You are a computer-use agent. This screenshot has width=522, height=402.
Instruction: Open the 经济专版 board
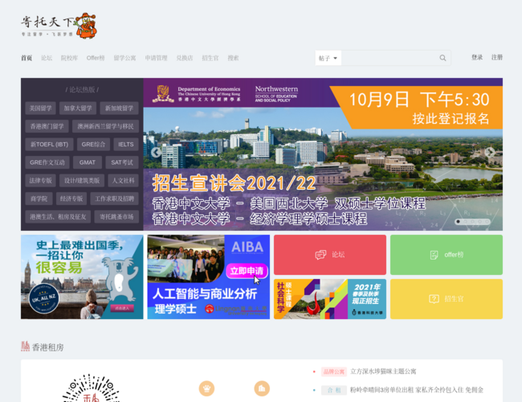click(x=71, y=199)
